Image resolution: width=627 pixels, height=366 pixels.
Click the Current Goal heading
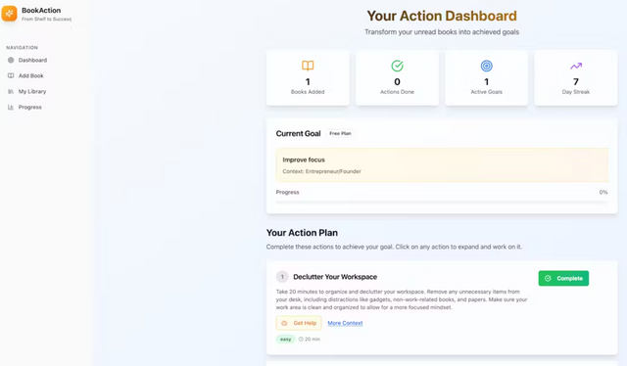click(298, 133)
